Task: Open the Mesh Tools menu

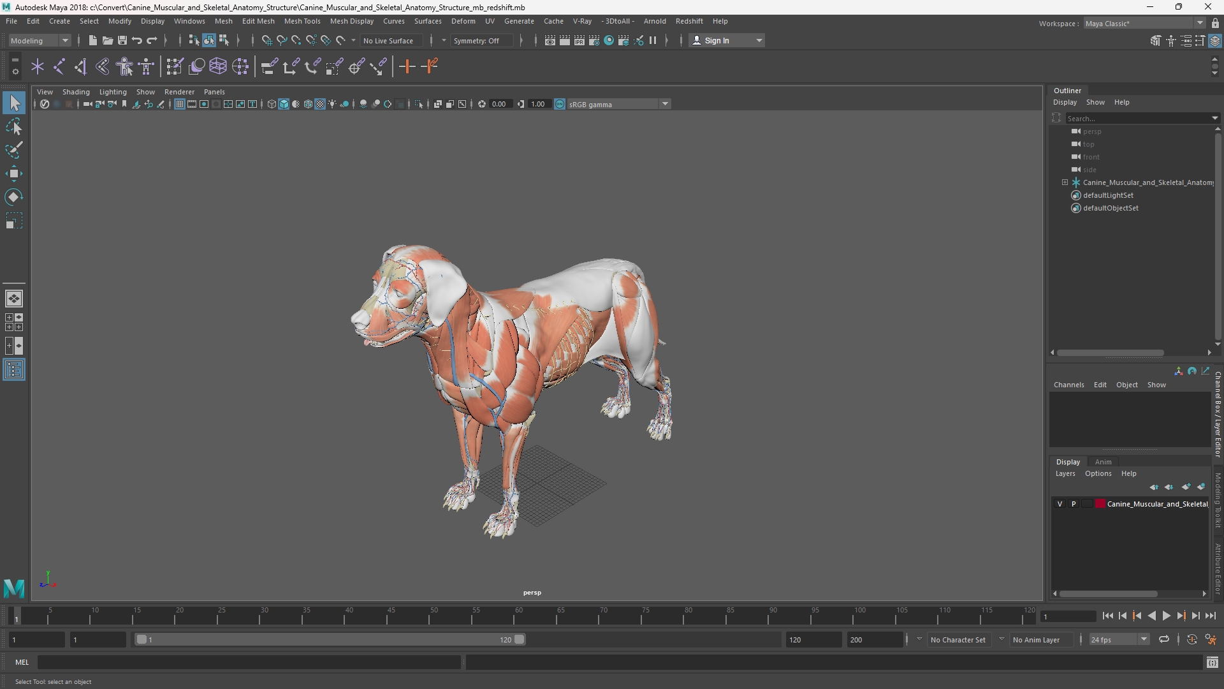Action: (x=302, y=21)
